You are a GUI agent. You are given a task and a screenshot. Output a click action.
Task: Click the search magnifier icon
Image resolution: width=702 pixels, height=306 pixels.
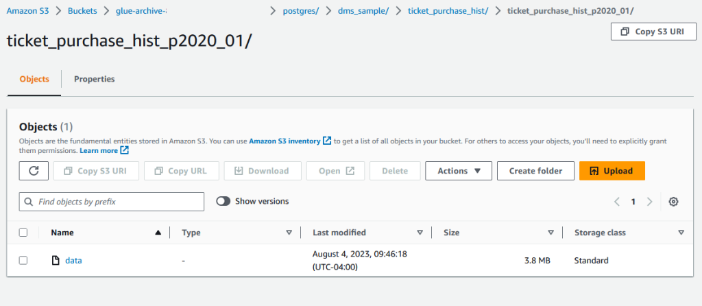(x=29, y=202)
